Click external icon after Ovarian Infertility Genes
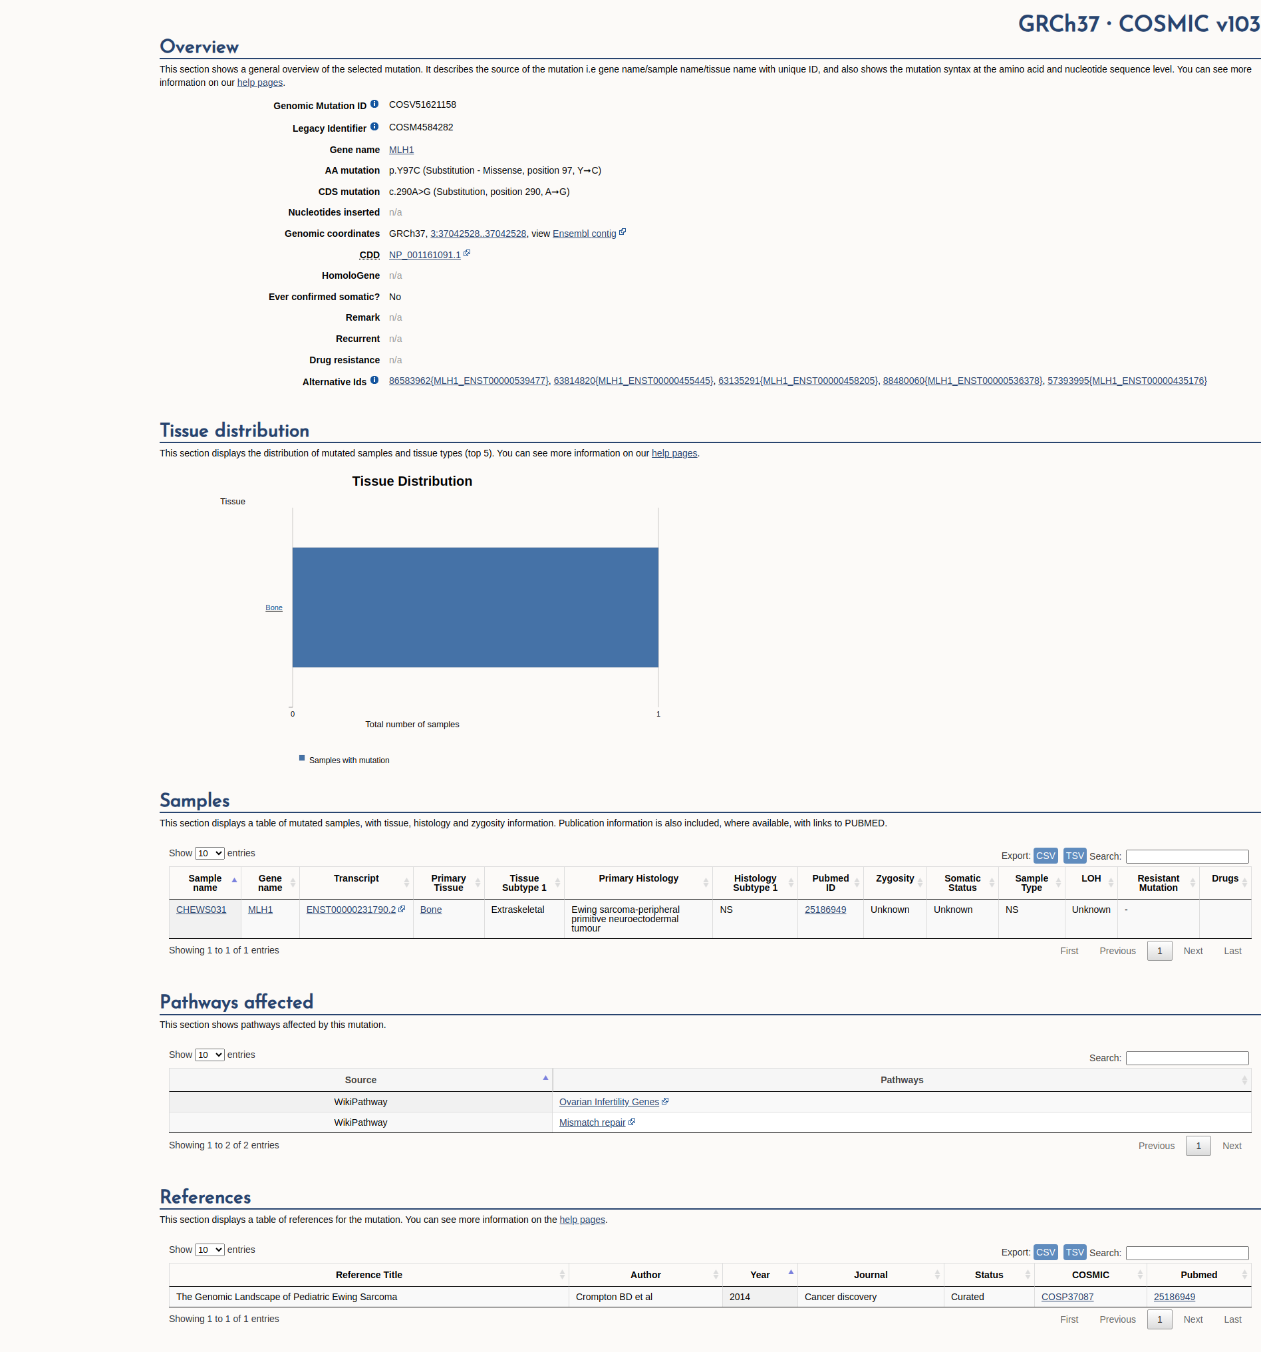The height and width of the screenshot is (1352, 1261). (665, 1101)
